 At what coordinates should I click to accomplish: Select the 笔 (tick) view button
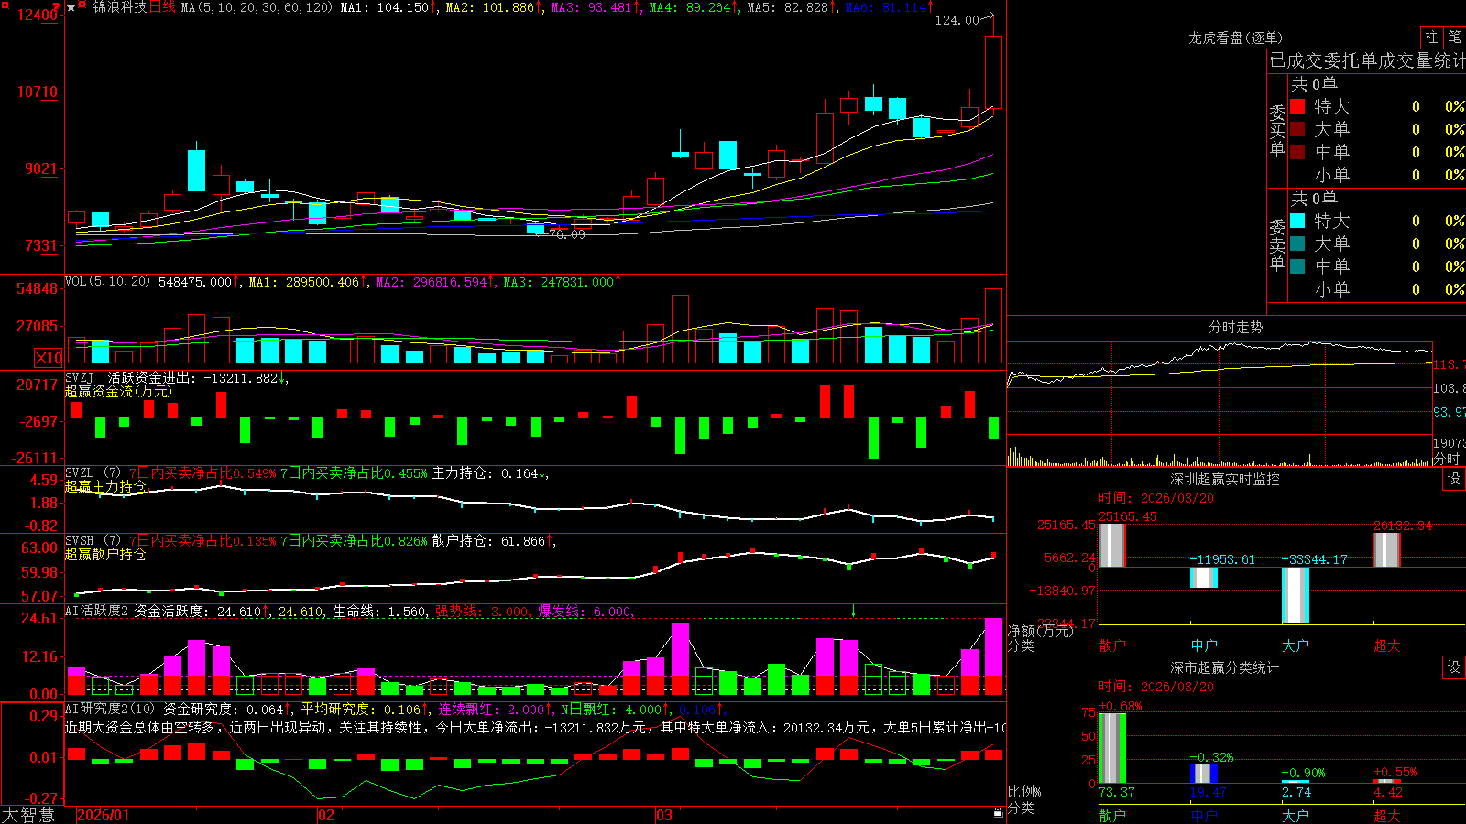(x=1455, y=38)
